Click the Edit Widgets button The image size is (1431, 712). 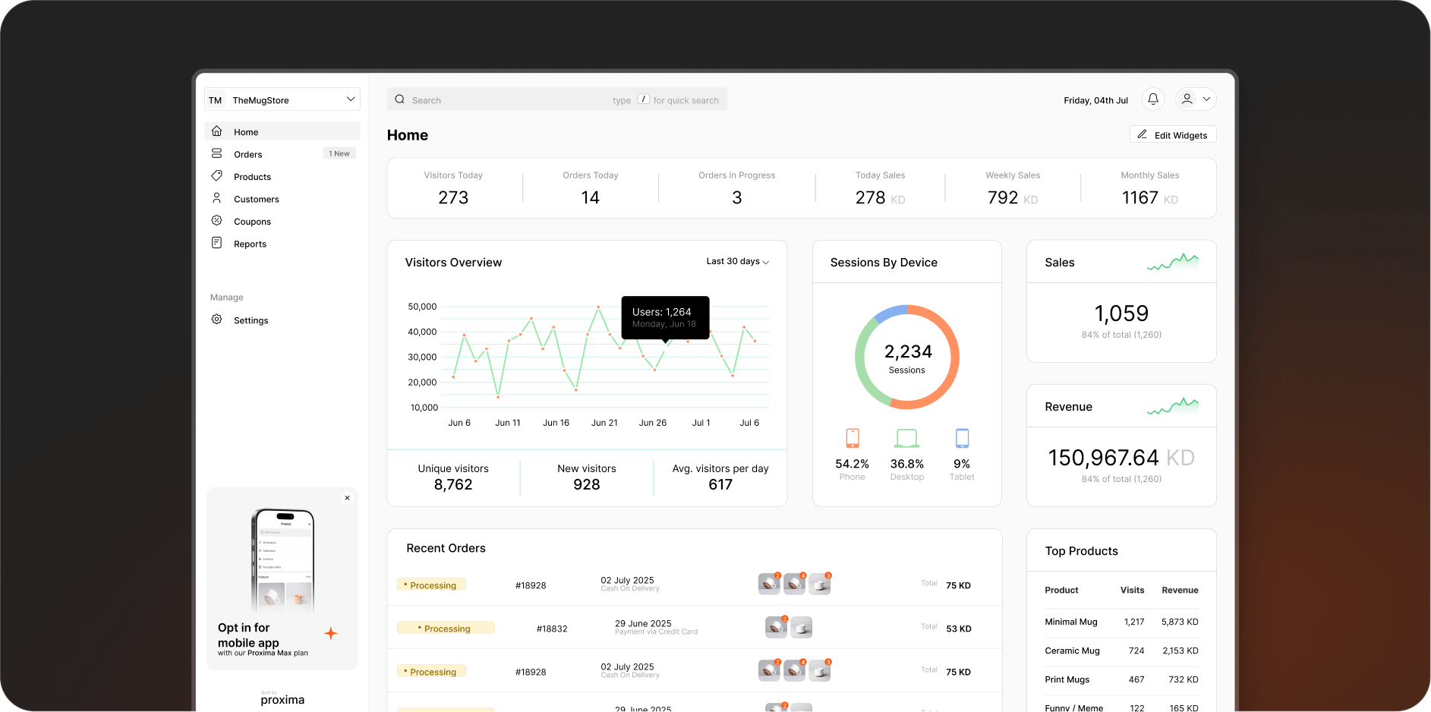click(1173, 134)
